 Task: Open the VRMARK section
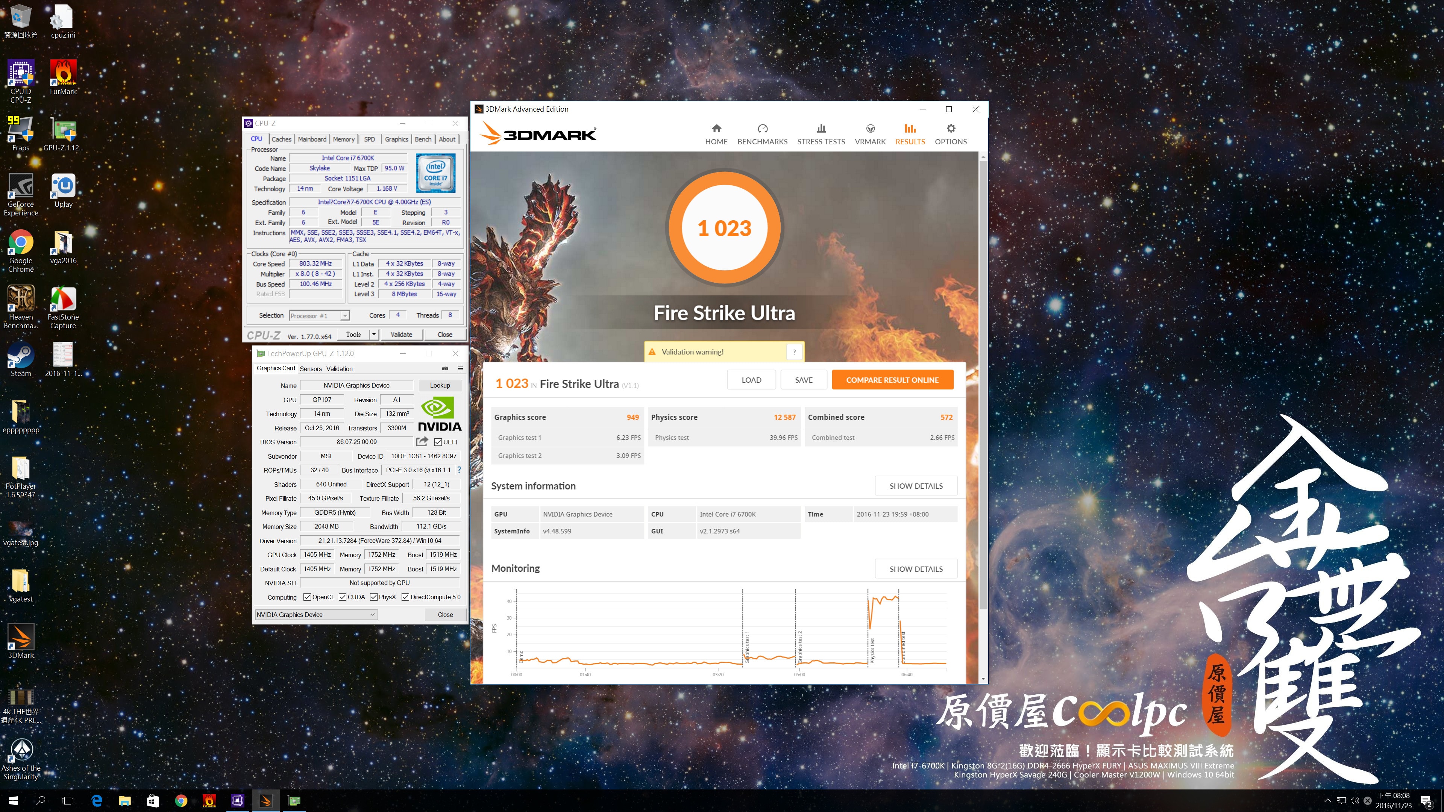tap(870, 135)
